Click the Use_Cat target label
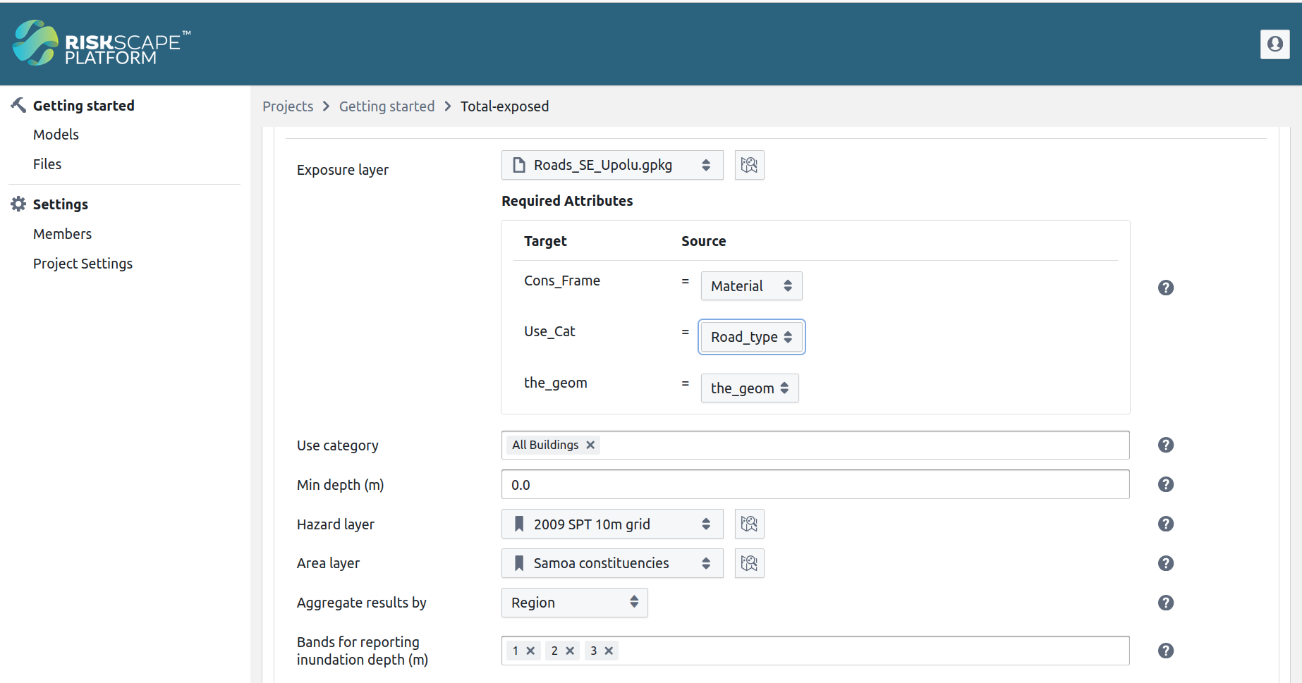The width and height of the screenshot is (1302, 683). (x=549, y=331)
